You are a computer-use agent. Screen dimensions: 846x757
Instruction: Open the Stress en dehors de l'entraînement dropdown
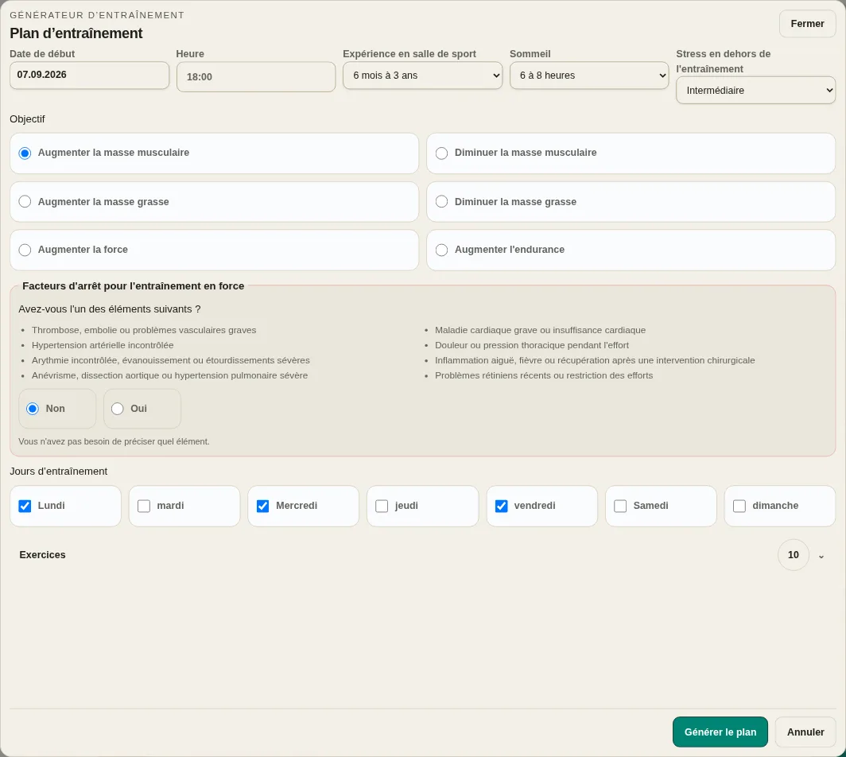(x=755, y=91)
